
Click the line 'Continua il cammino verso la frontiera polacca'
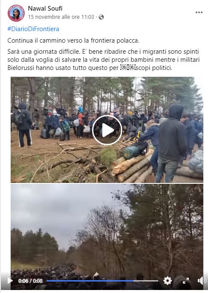pyautogui.click(x=73, y=41)
